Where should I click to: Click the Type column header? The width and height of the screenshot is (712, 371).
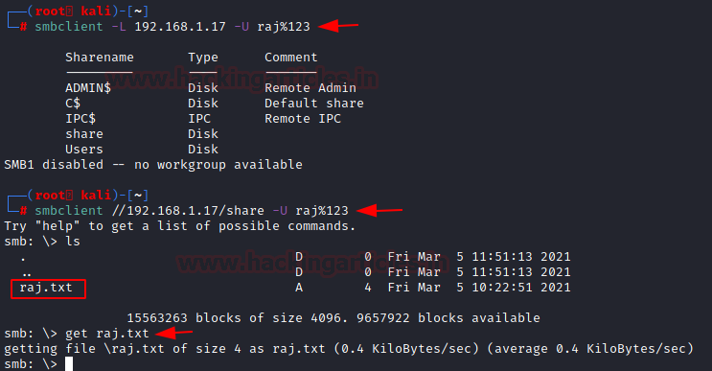pos(203,58)
